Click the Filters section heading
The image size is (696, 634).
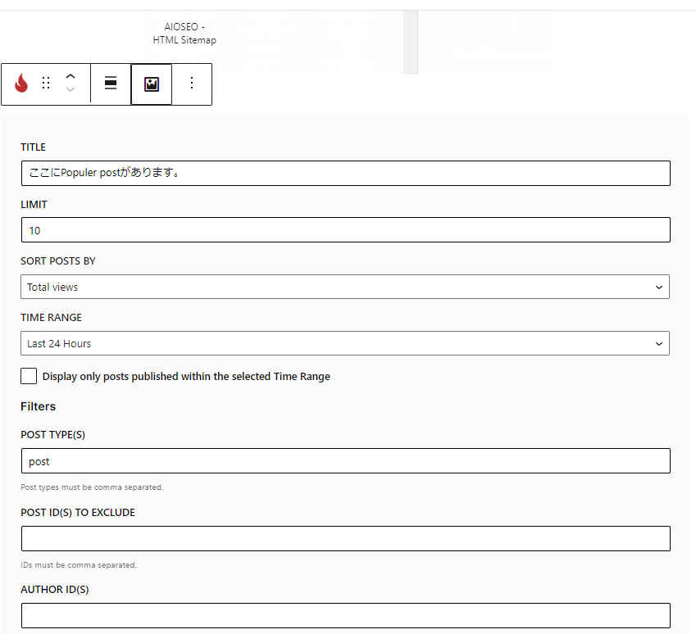(x=38, y=406)
